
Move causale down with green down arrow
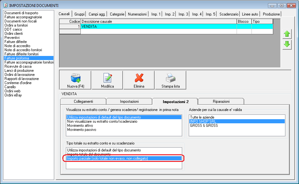[287, 45]
